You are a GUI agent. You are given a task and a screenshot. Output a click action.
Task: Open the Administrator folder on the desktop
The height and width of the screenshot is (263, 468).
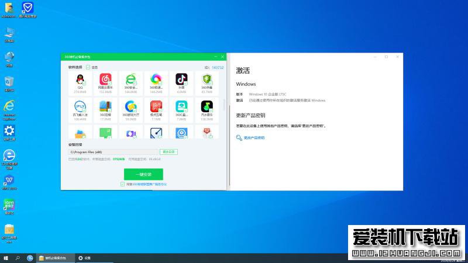coord(9,10)
